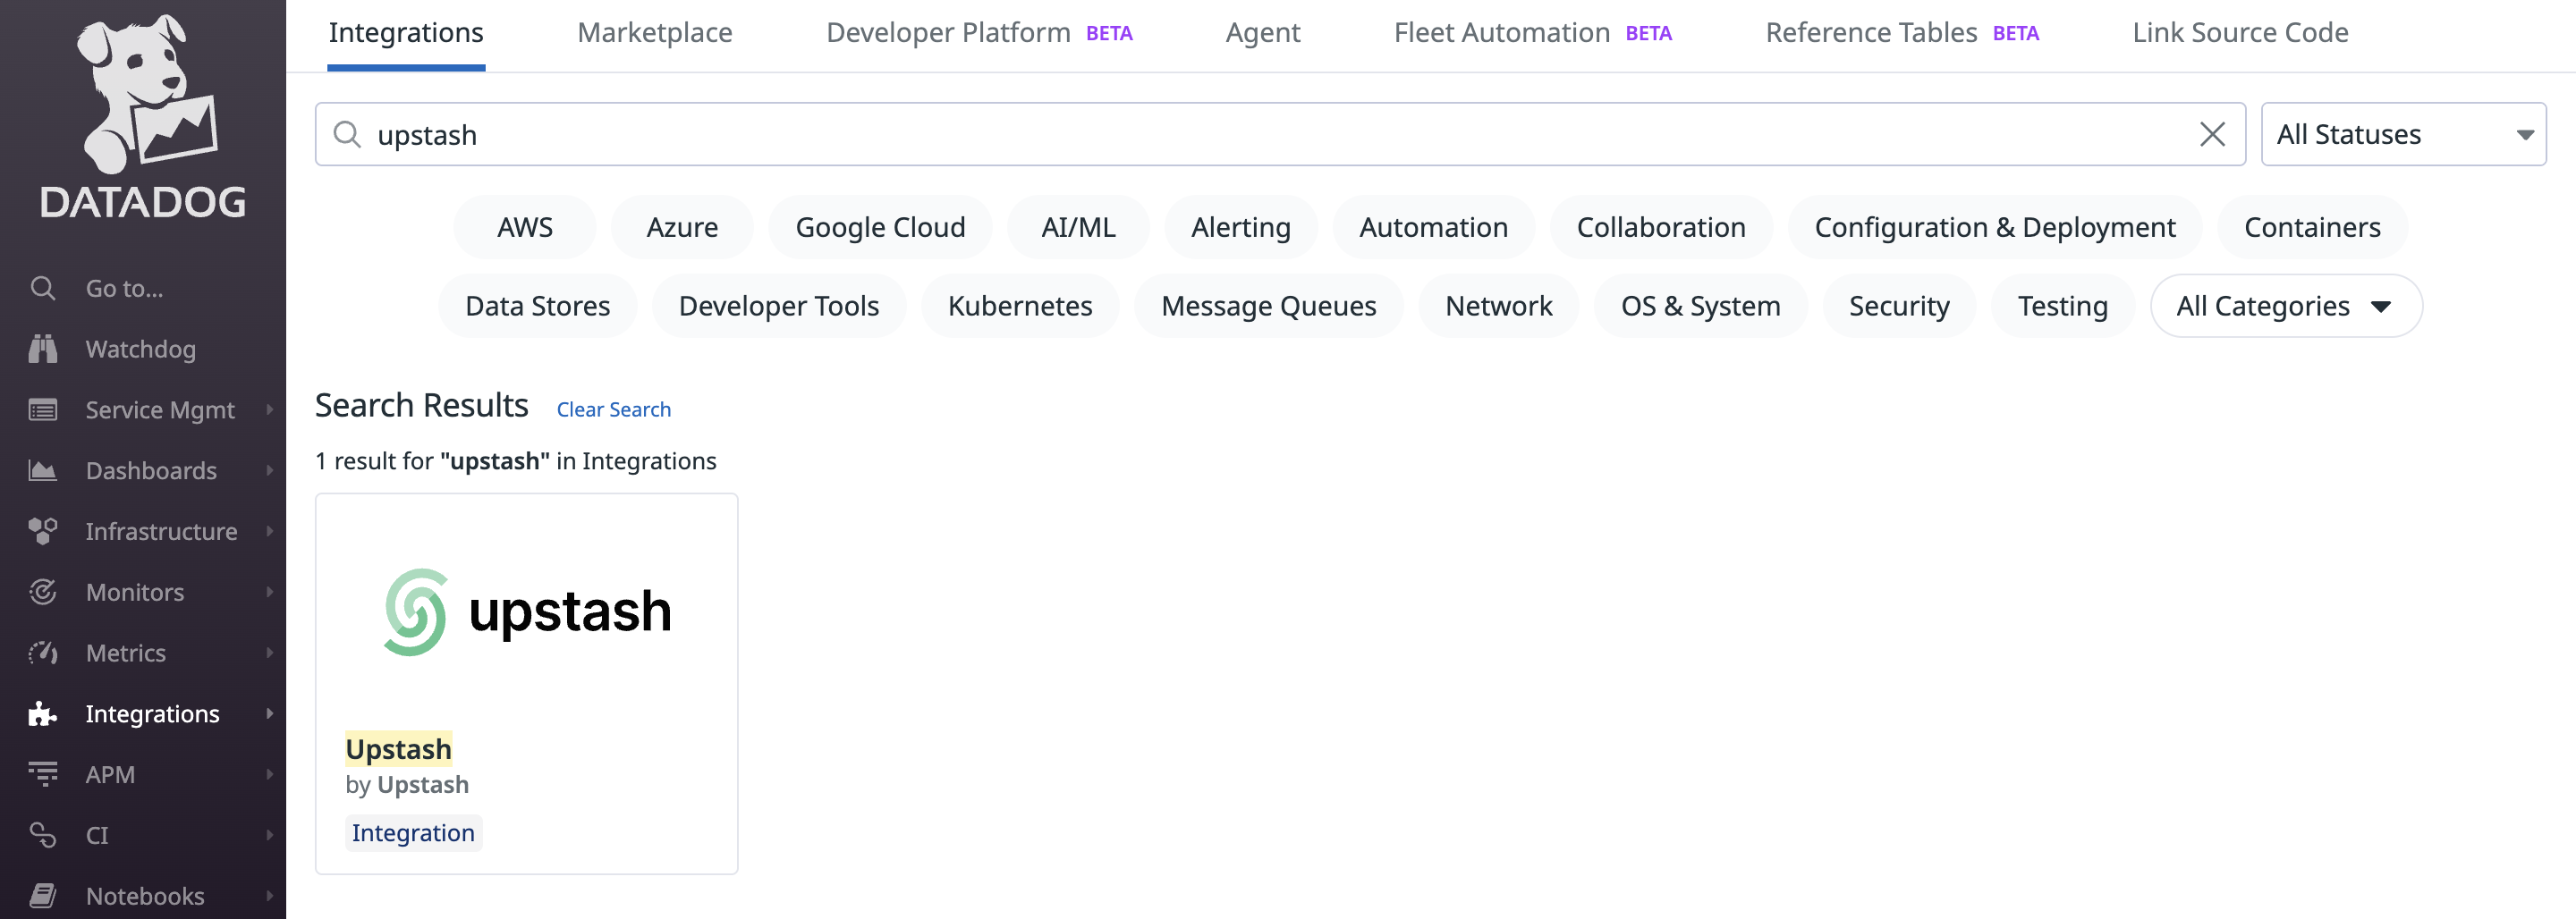The image size is (2576, 919).
Task: Click the Integration tag on Upstash card
Action: click(x=413, y=833)
